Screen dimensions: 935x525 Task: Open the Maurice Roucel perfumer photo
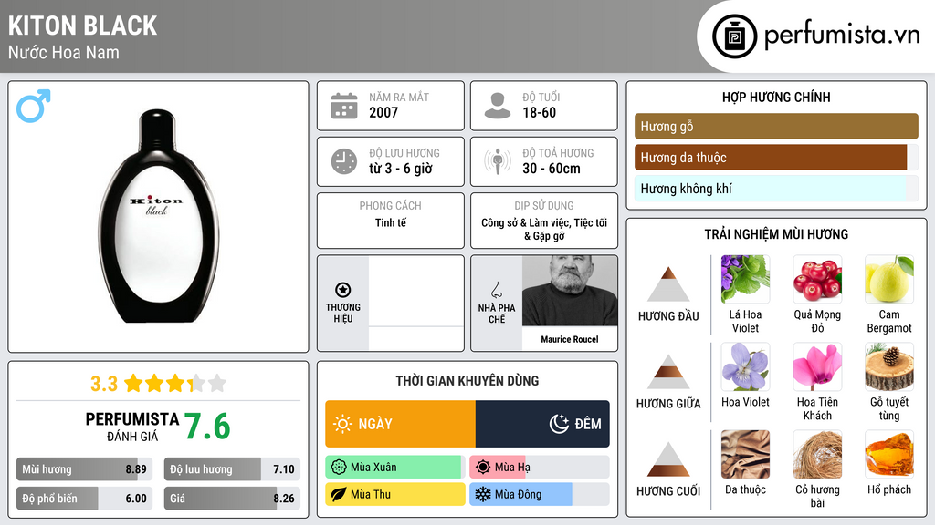(570, 291)
